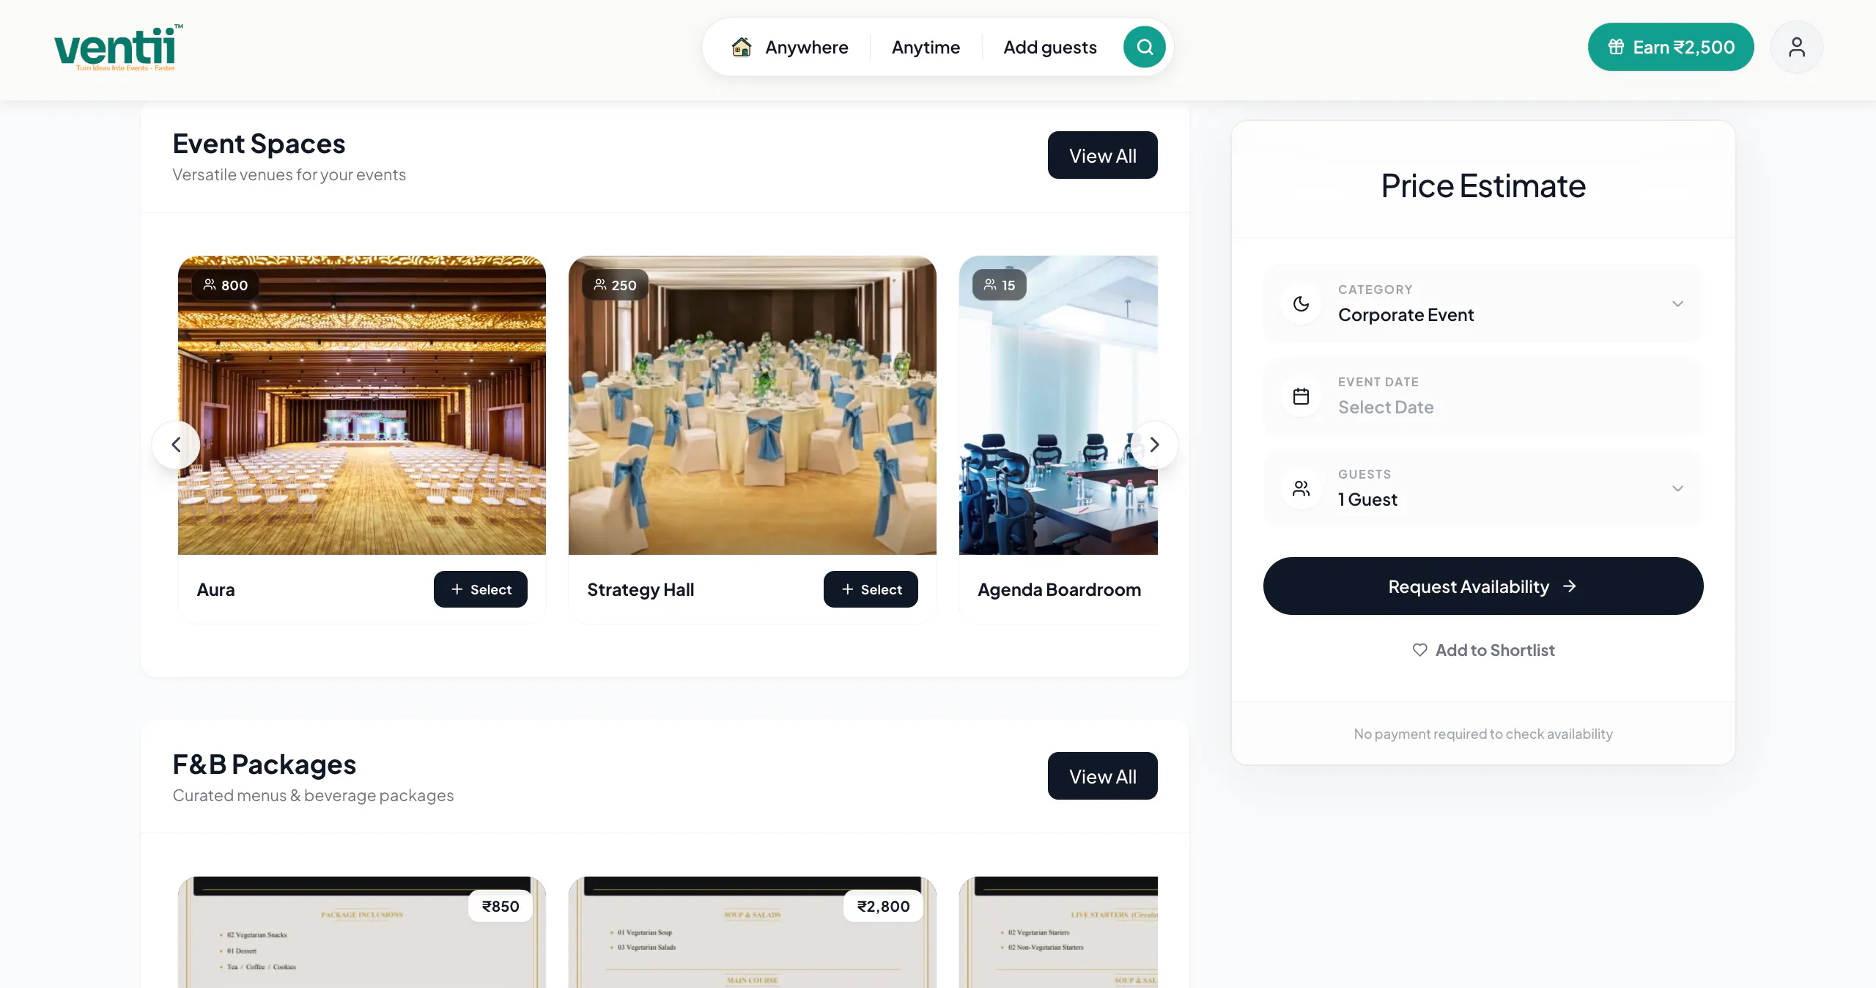Click Earn ₹2,500 button
Viewport: 1876px width, 988px height.
[1671, 47]
